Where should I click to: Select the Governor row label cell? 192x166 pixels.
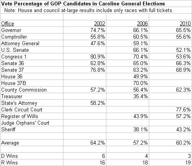click(x=32, y=30)
